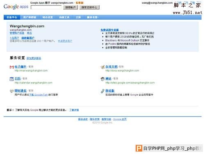Click the sites icon beside 网站

pos(102,79)
